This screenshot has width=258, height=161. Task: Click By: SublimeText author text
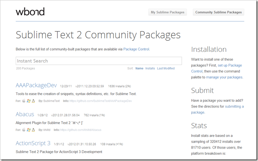[x=49, y=101]
